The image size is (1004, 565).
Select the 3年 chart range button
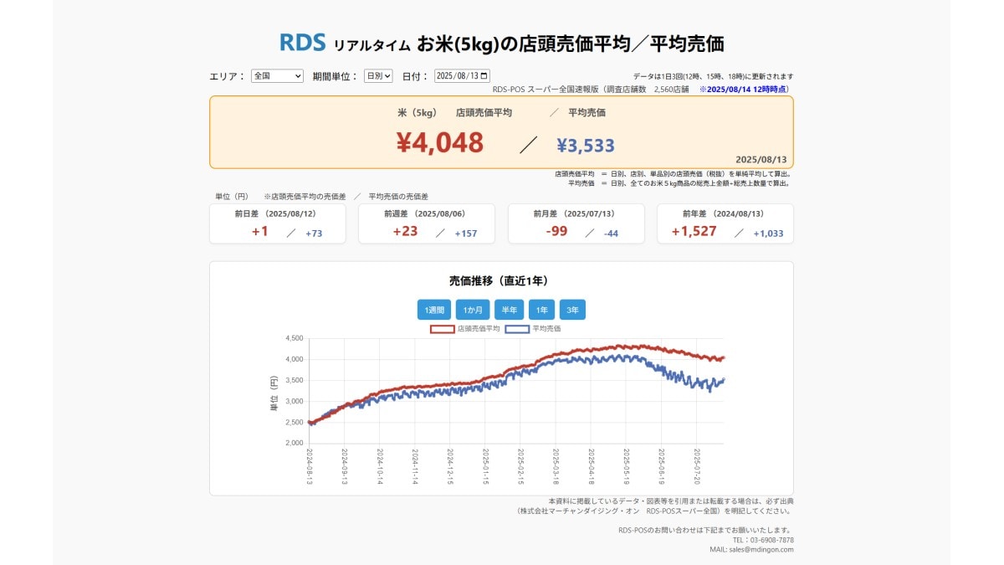click(x=572, y=310)
